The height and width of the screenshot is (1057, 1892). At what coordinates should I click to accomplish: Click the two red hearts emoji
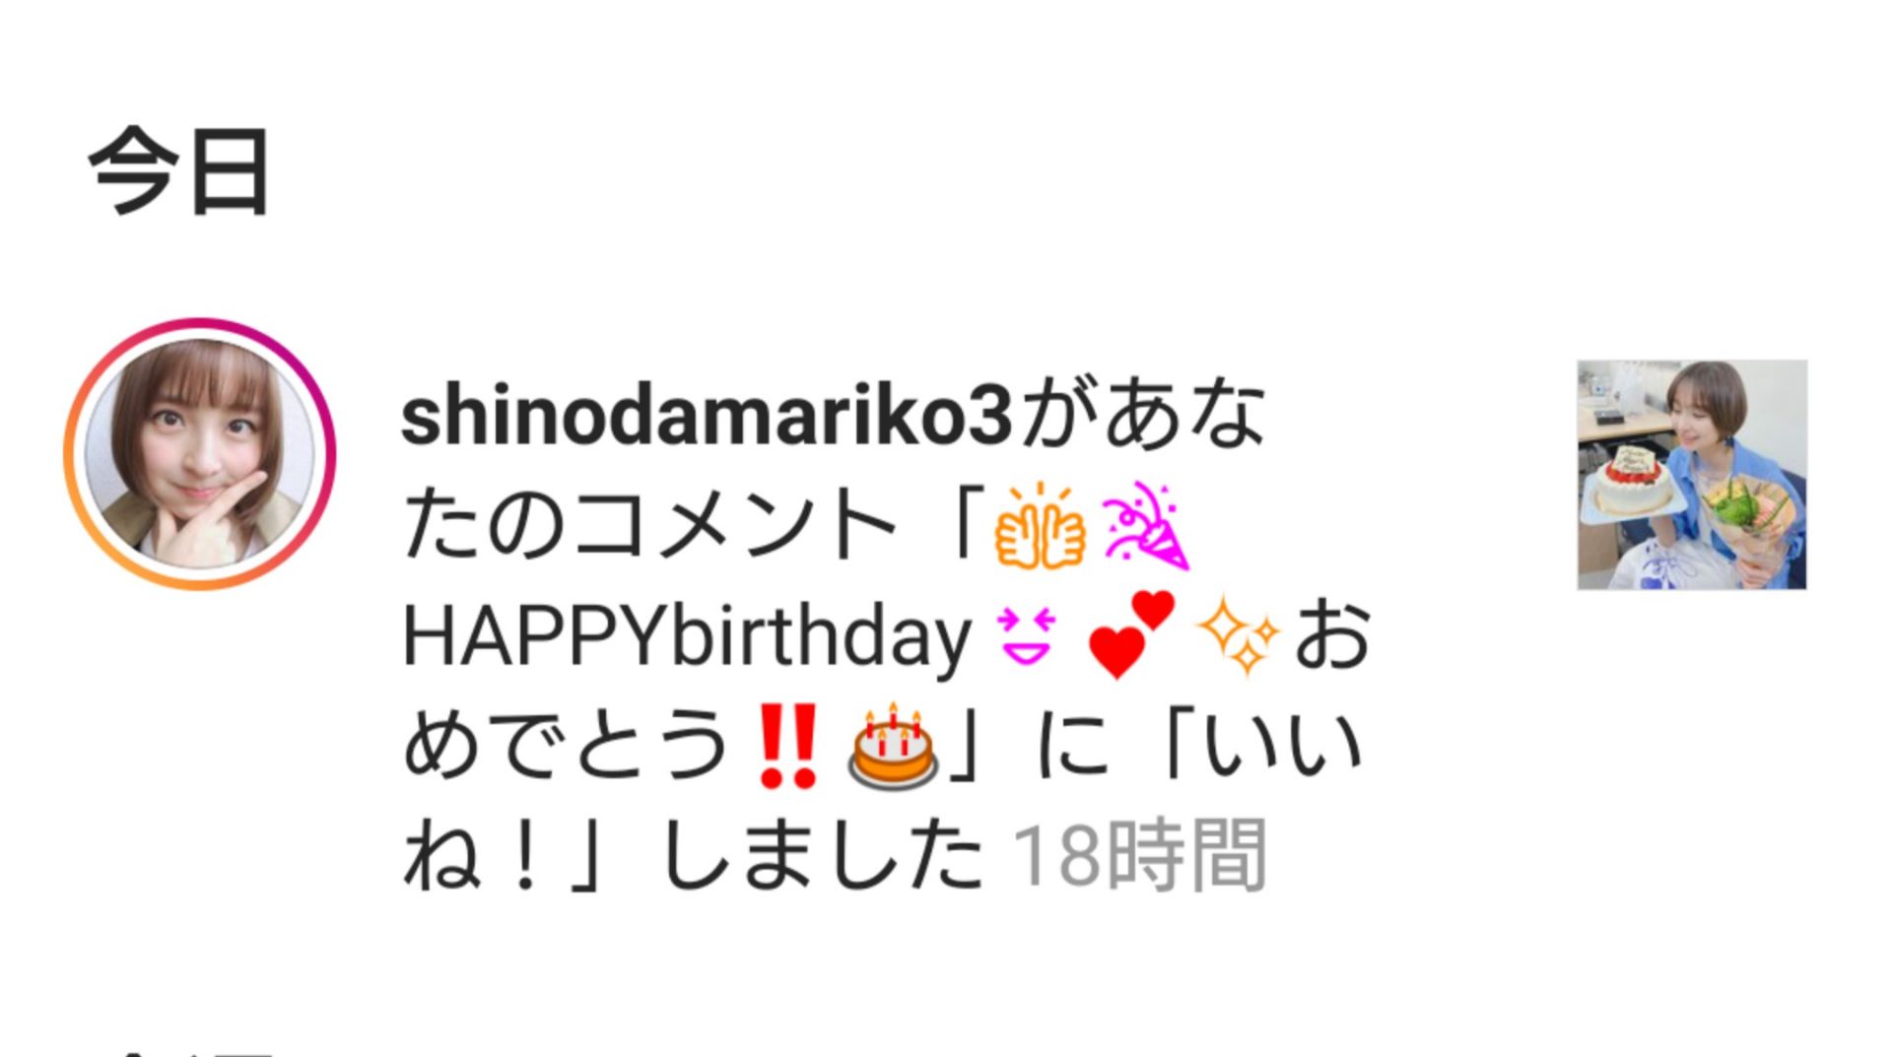tap(1131, 635)
